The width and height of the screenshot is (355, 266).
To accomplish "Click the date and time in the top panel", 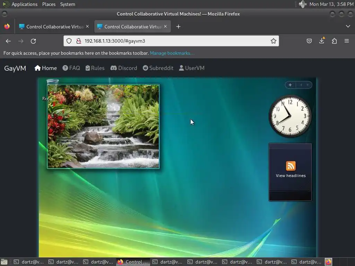I will 331,4.
